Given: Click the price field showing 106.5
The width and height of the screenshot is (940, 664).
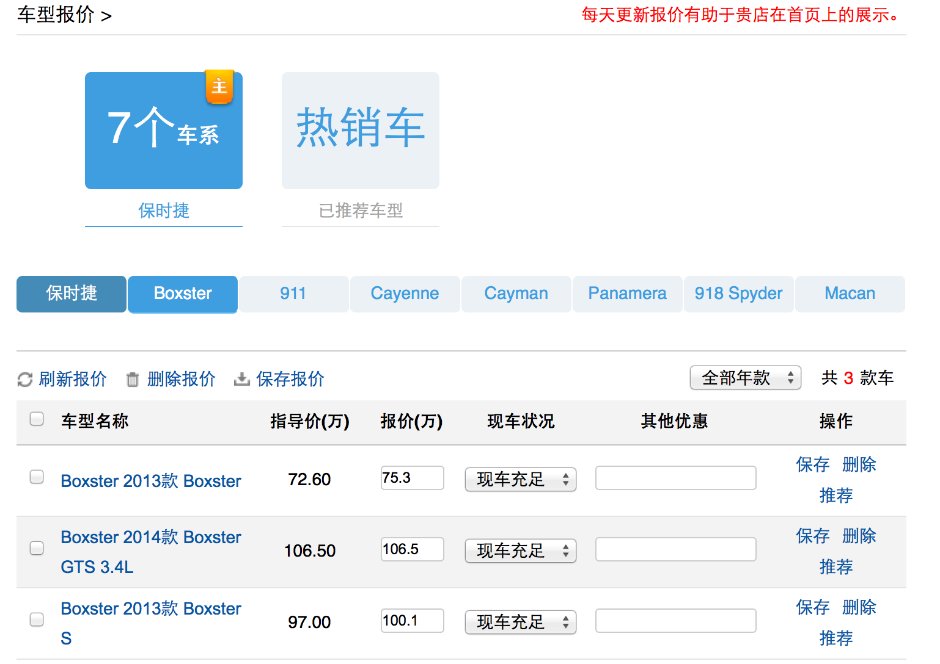Looking at the screenshot, I should pyautogui.click(x=413, y=549).
